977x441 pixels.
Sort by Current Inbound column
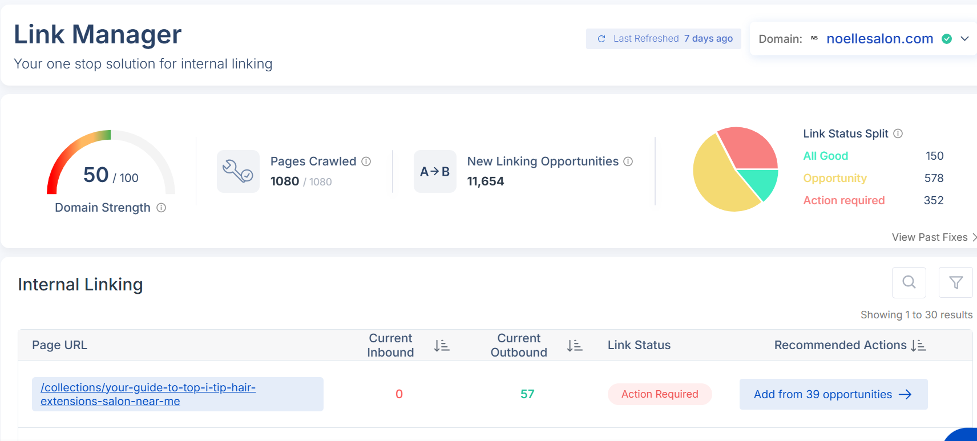pyautogui.click(x=442, y=345)
